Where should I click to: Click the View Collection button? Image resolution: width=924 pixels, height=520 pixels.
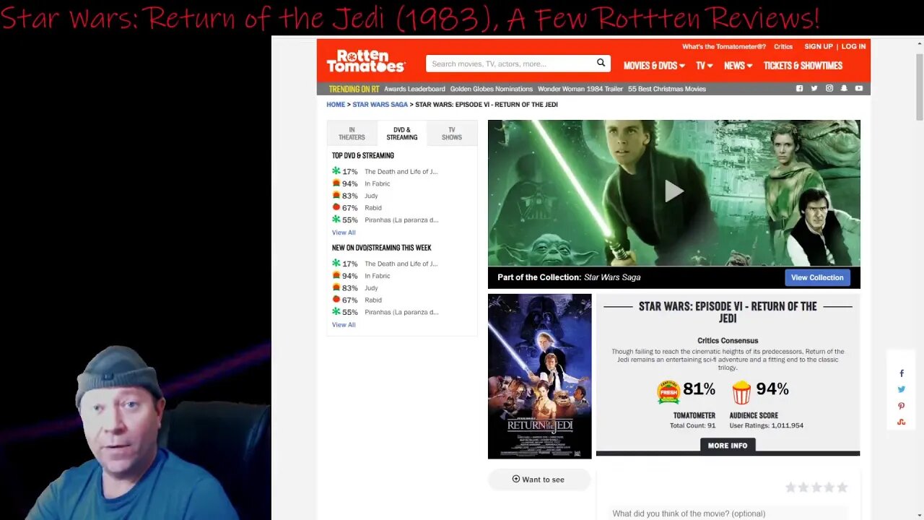tap(817, 277)
